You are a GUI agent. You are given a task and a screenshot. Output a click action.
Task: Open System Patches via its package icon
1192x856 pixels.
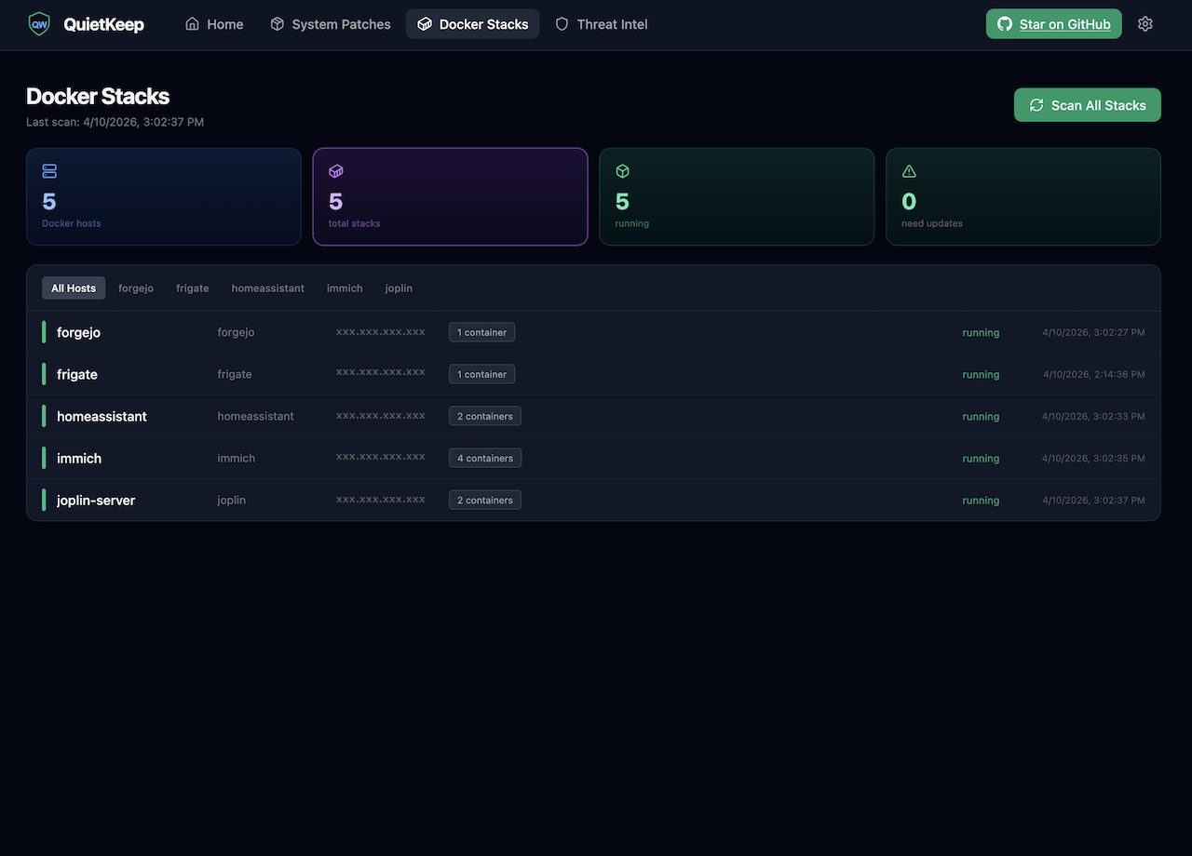click(277, 24)
